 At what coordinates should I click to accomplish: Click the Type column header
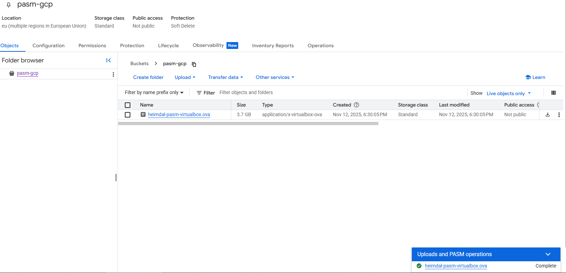pos(268,105)
